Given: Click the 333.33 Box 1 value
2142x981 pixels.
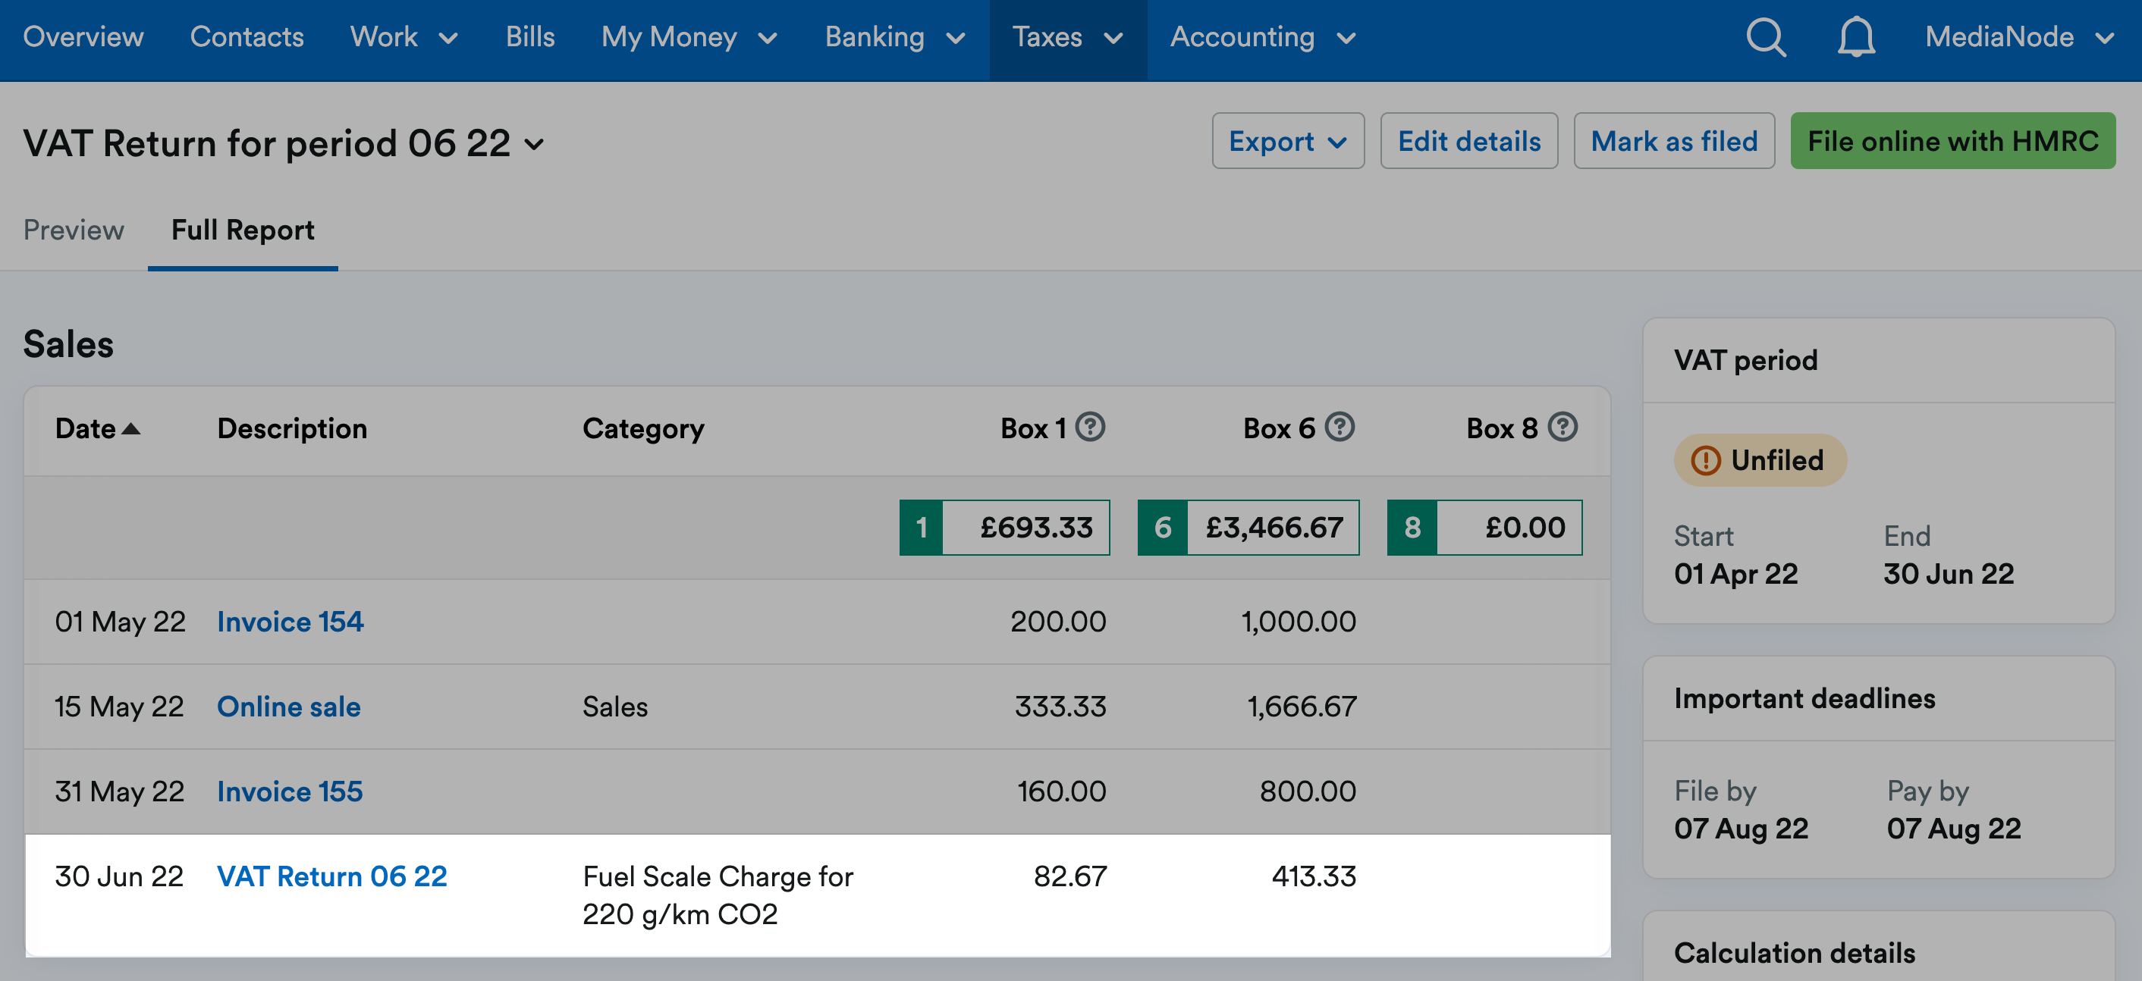Looking at the screenshot, I should 1060,707.
